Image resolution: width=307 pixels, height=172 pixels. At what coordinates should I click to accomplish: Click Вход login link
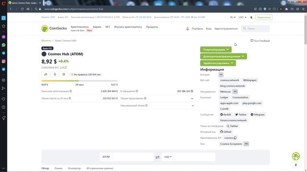click(209, 29)
